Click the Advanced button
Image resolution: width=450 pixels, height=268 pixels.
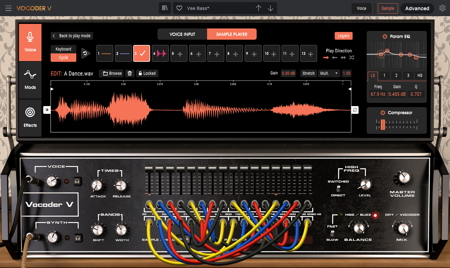point(417,8)
